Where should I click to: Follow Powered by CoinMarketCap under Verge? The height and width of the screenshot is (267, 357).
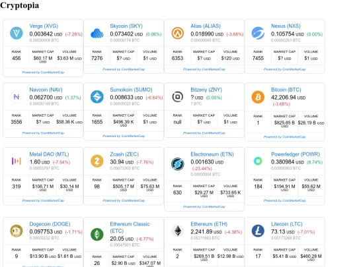(43, 73)
